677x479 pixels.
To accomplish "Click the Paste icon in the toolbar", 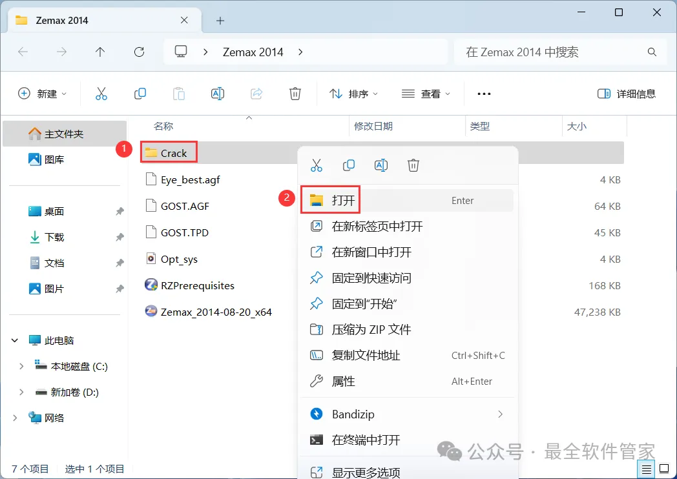I will [179, 94].
